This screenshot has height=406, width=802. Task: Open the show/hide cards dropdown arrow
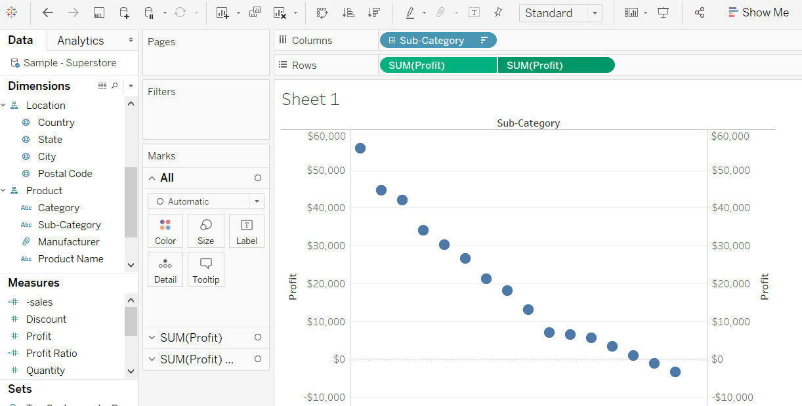click(x=646, y=13)
